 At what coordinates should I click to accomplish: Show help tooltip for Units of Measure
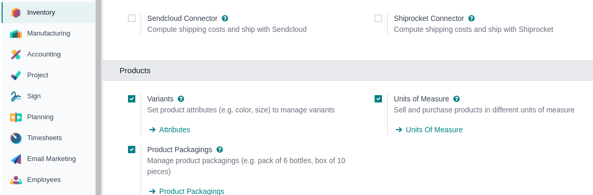(x=457, y=99)
